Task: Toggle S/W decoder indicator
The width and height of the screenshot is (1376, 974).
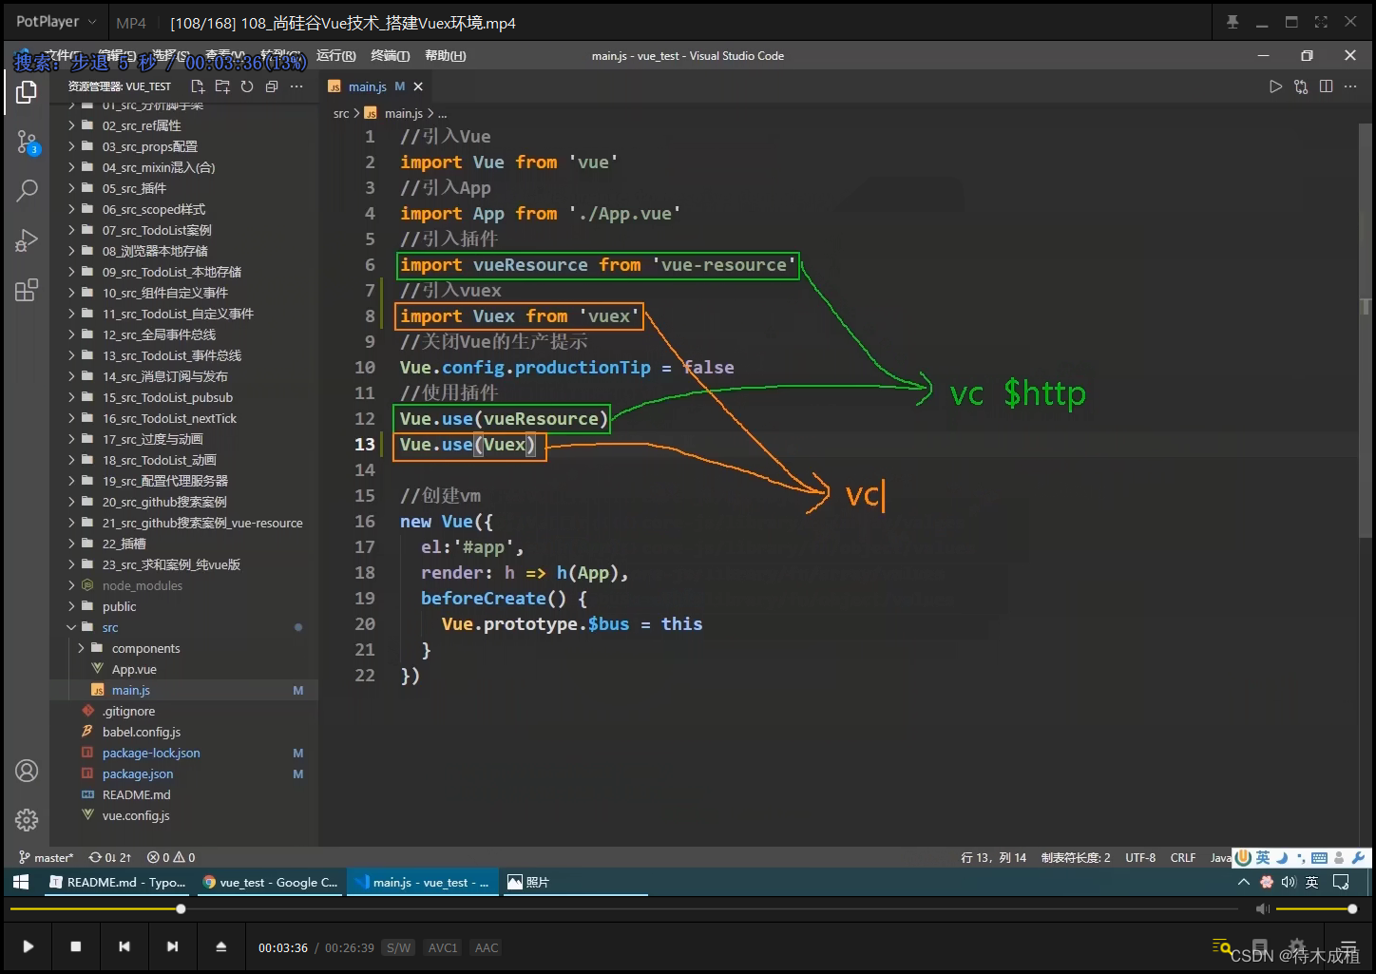Action: (x=398, y=947)
